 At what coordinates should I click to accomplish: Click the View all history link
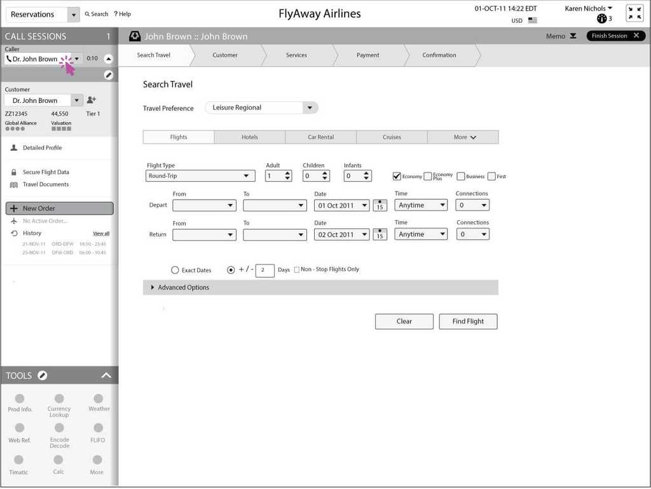pos(101,233)
